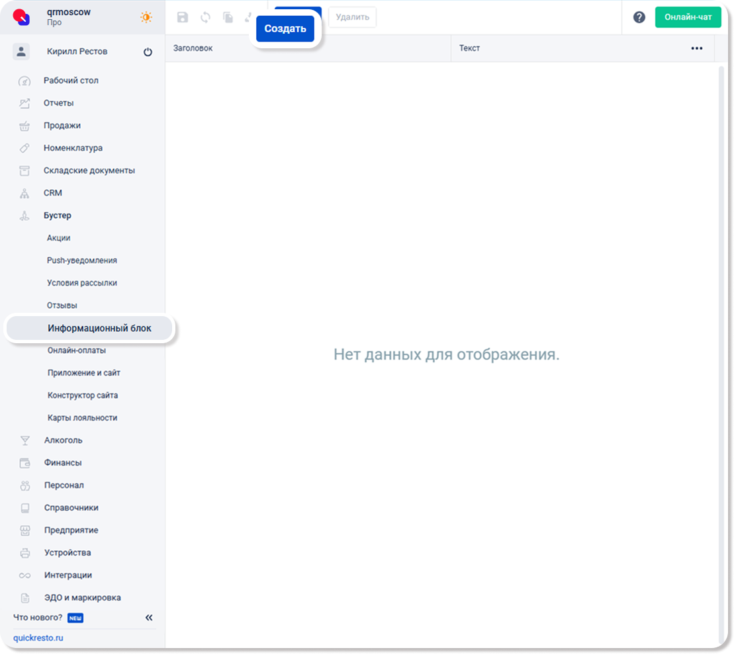Click the Quick Resto logo
734x654 pixels.
pyautogui.click(x=22, y=17)
